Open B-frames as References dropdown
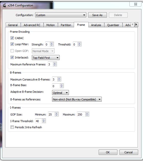The width and height of the screenshot is (143, 161). [77, 99]
